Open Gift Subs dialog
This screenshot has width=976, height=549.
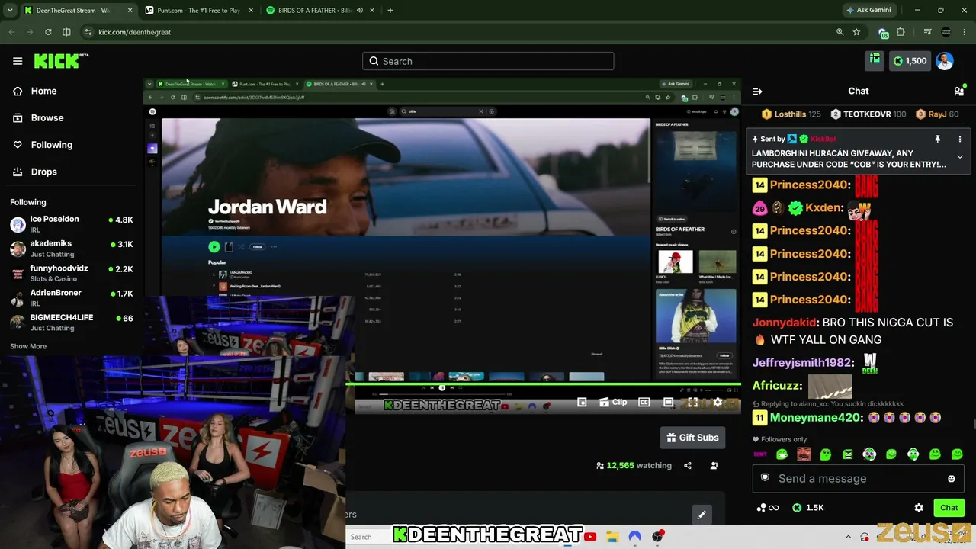(x=692, y=438)
